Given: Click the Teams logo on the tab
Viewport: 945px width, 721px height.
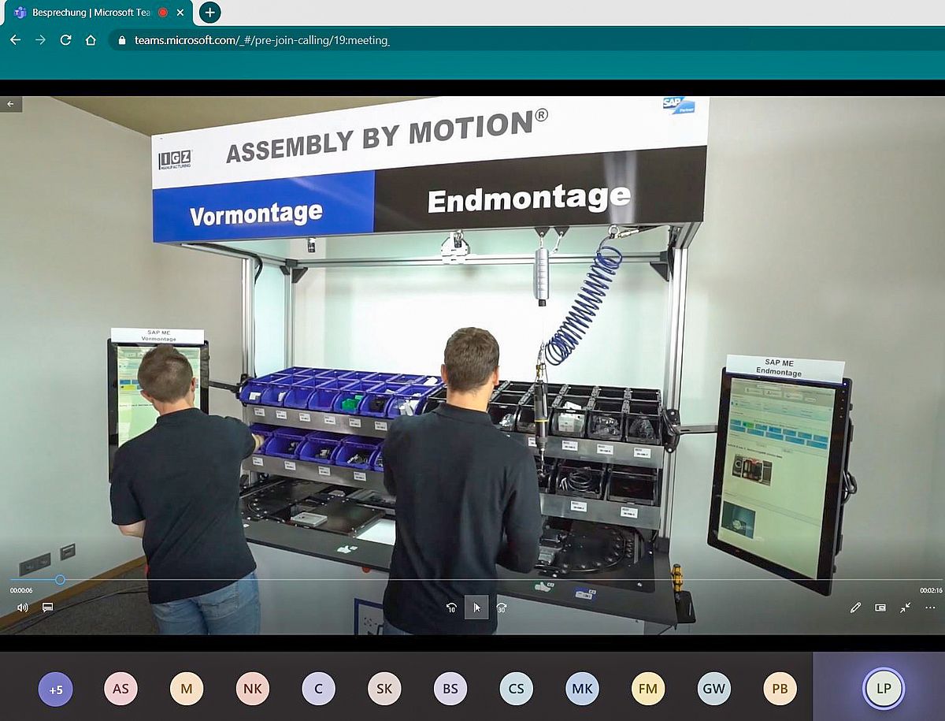Looking at the screenshot, I should 20,13.
